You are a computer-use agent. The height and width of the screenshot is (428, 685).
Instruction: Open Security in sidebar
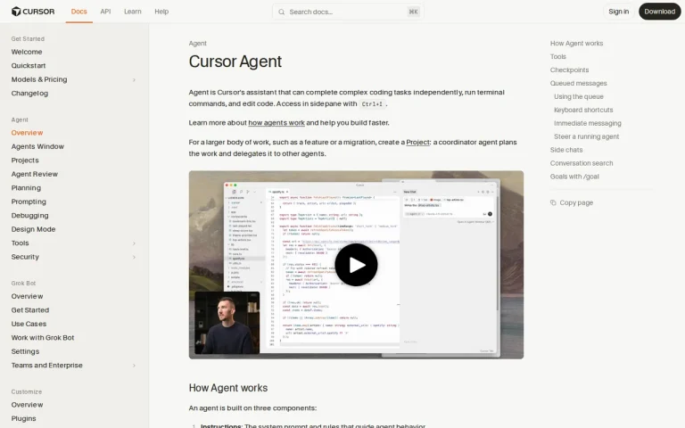(25, 257)
